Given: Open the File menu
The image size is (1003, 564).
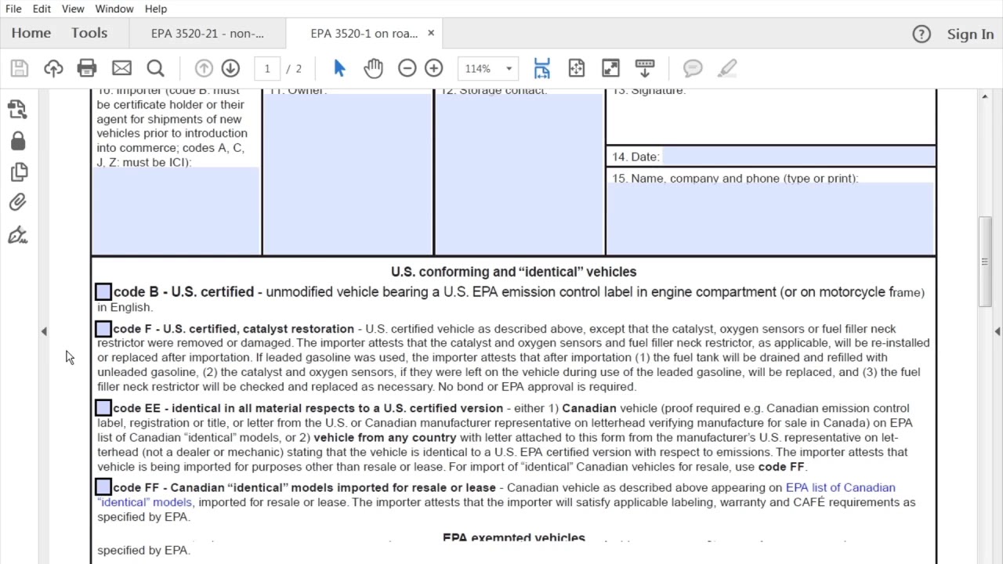Looking at the screenshot, I should point(13,9).
